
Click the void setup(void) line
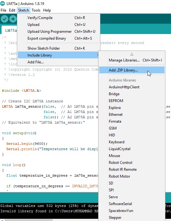19,133
